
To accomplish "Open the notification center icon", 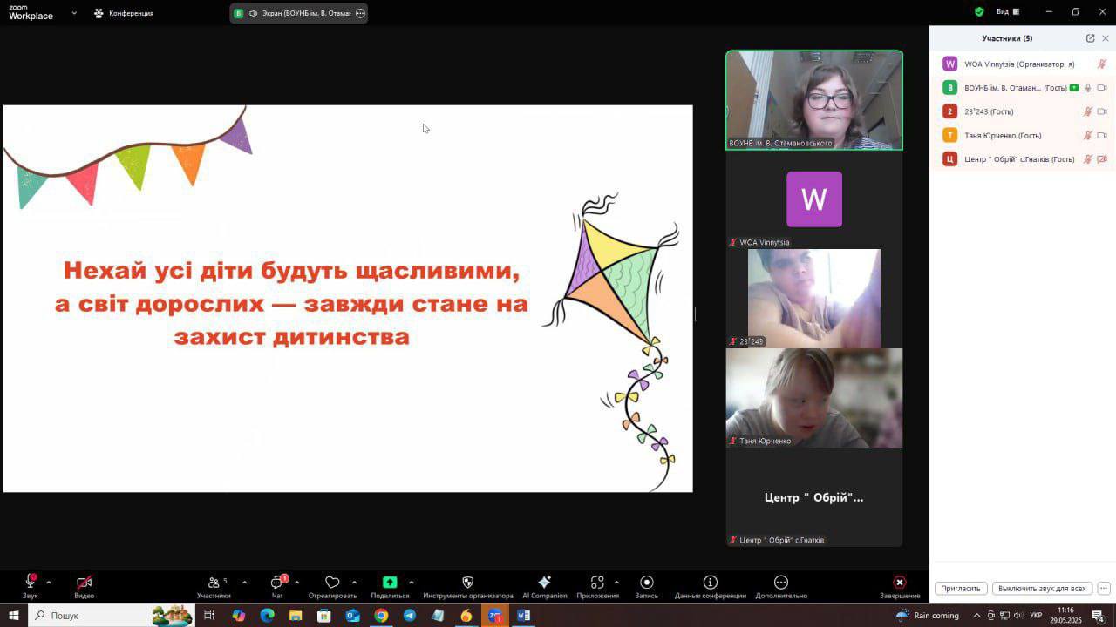I will pyautogui.click(x=1099, y=616).
